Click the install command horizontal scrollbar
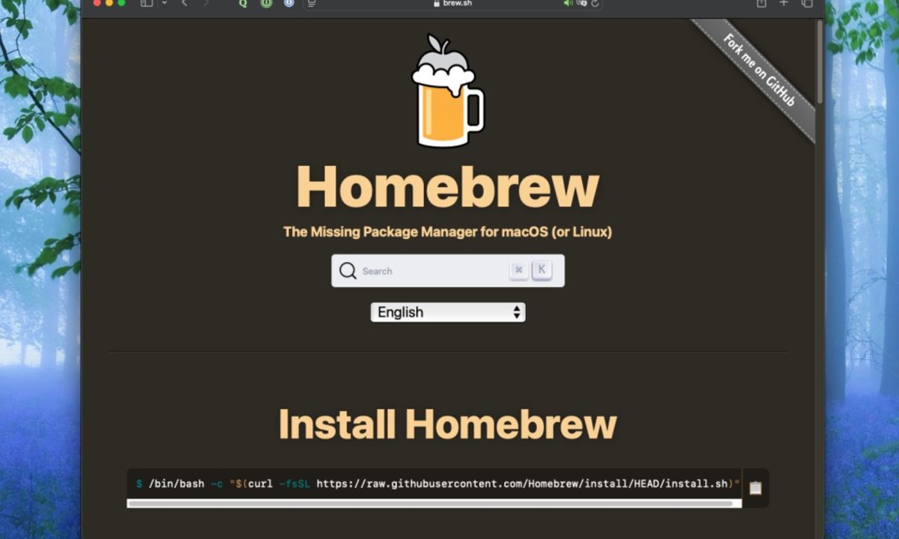Viewport: 899px width, 539px height. (x=431, y=504)
